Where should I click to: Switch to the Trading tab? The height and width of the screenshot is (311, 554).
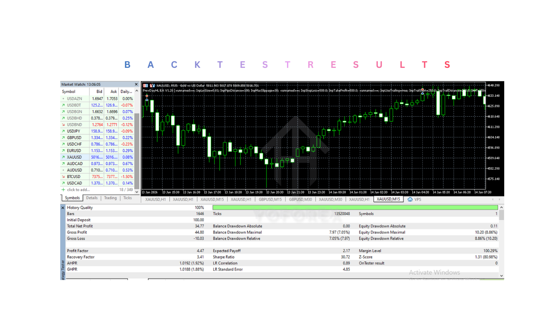point(110,198)
